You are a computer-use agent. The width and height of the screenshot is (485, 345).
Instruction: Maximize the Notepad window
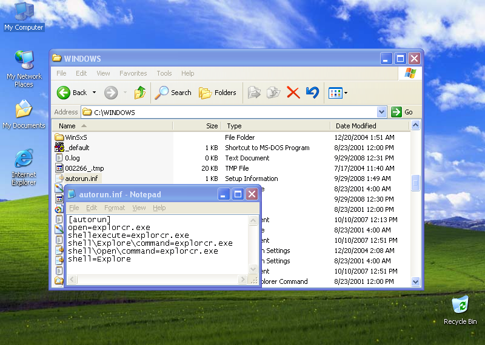point(238,194)
